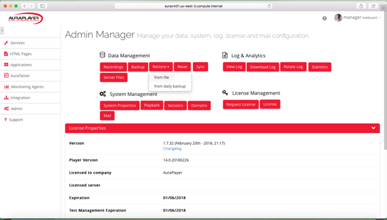Viewport: 387px width, 220px height.
Task: Click the System Management gears icon
Action: click(x=103, y=94)
